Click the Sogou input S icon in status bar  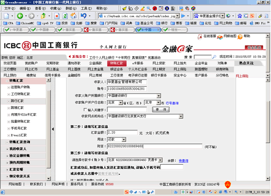point(127,192)
